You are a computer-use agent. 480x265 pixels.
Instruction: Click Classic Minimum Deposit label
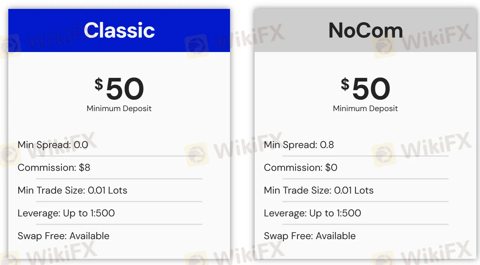pyautogui.click(x=119, y=109)
